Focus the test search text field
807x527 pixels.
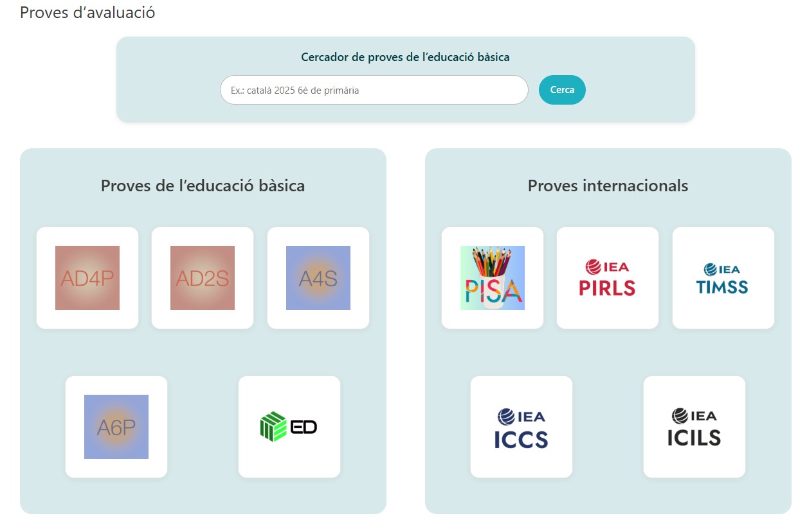coord(374,91)
